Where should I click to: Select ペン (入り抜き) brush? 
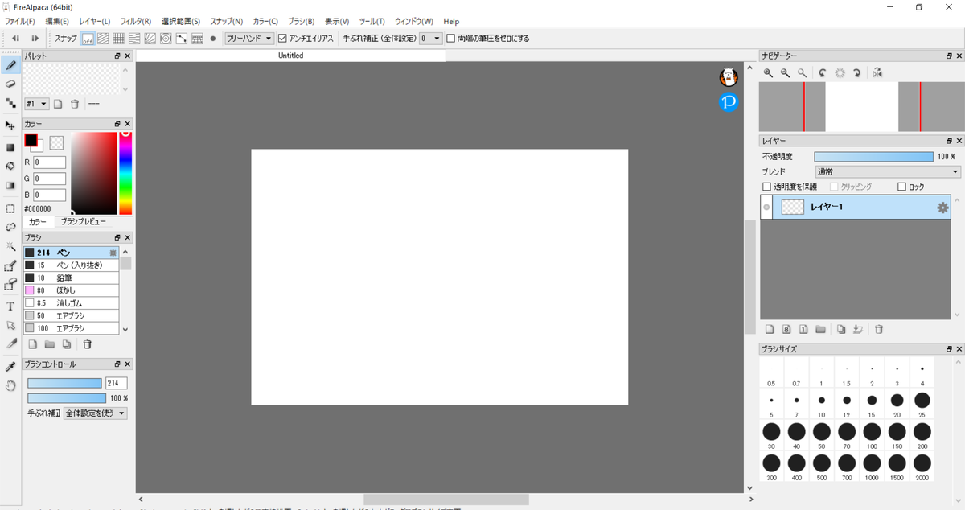click(x=71, y=265)
